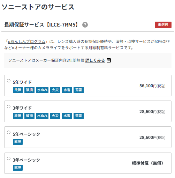Follow the 詳しくみる link
The image size is (175, 178).
(95, 60)
